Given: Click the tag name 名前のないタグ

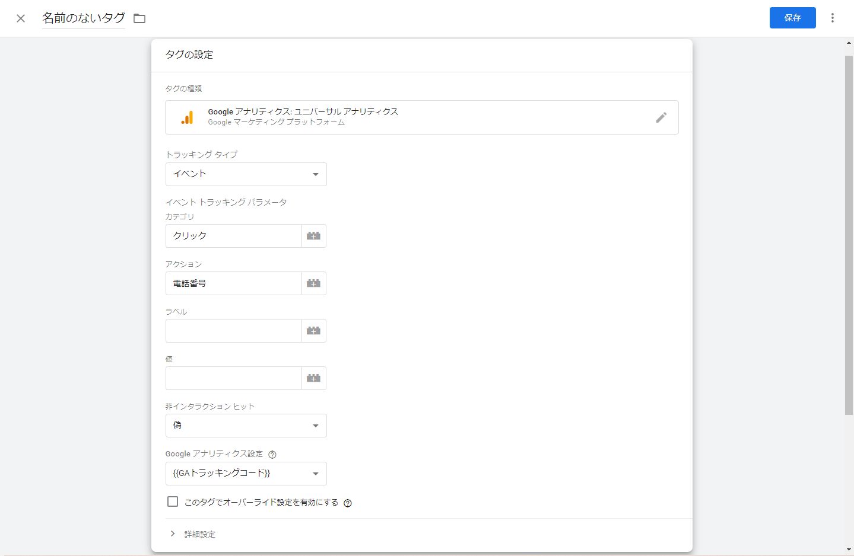Looking at the screenshot, I should click(84, 18).
